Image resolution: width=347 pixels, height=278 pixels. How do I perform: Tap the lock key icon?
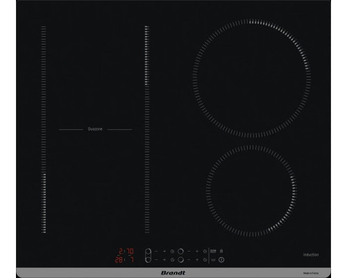point(221,251)
